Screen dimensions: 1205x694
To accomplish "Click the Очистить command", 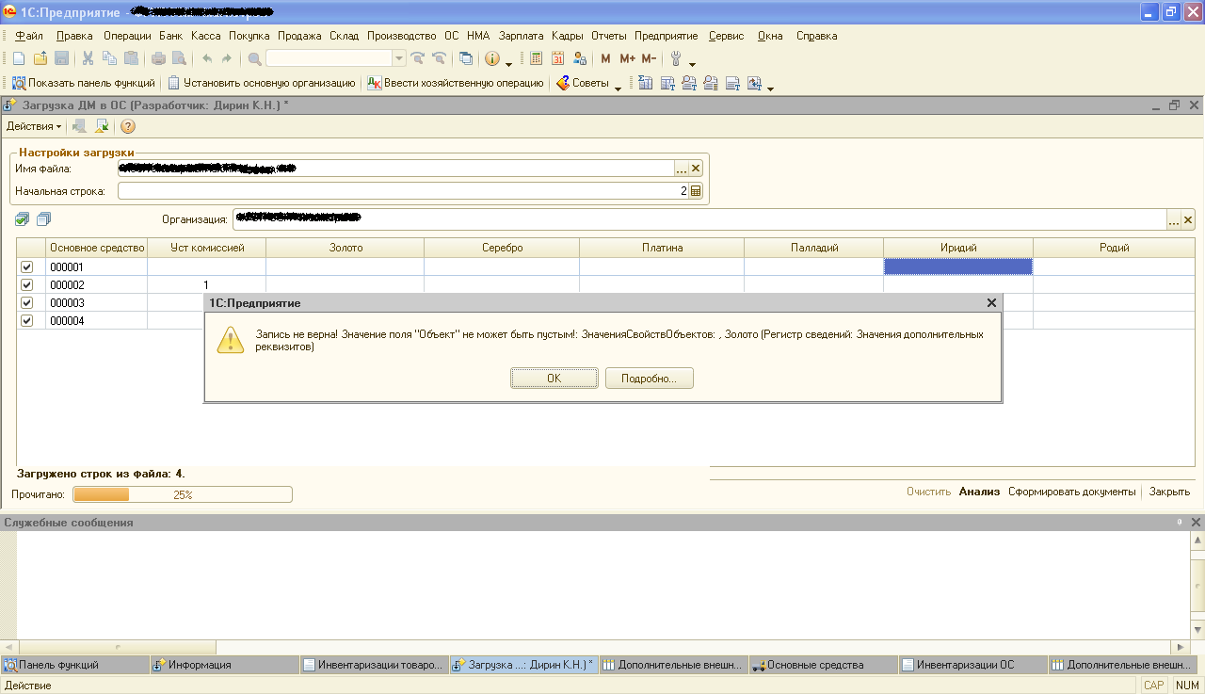I will (x=928, y=492).
